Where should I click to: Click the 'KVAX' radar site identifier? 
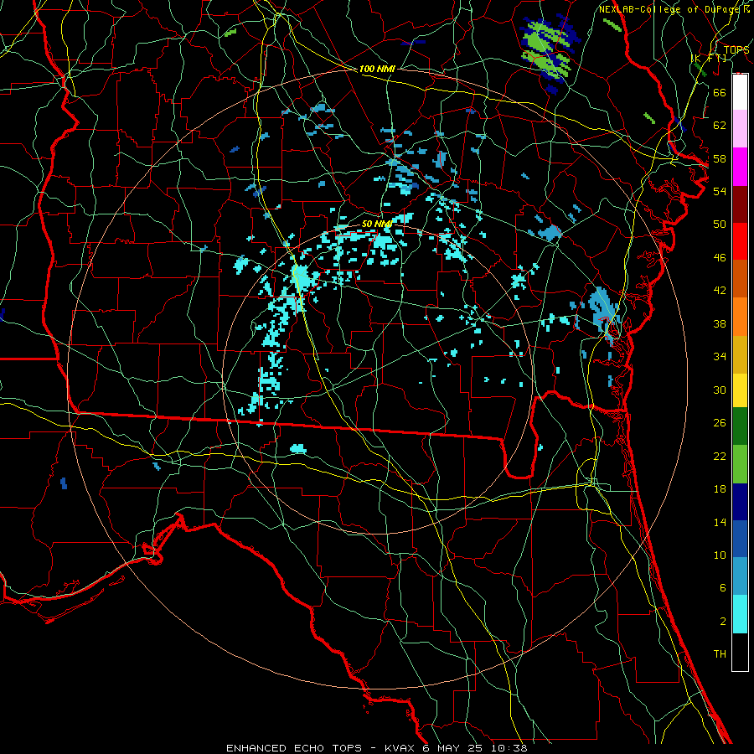[x=401, y=748]
